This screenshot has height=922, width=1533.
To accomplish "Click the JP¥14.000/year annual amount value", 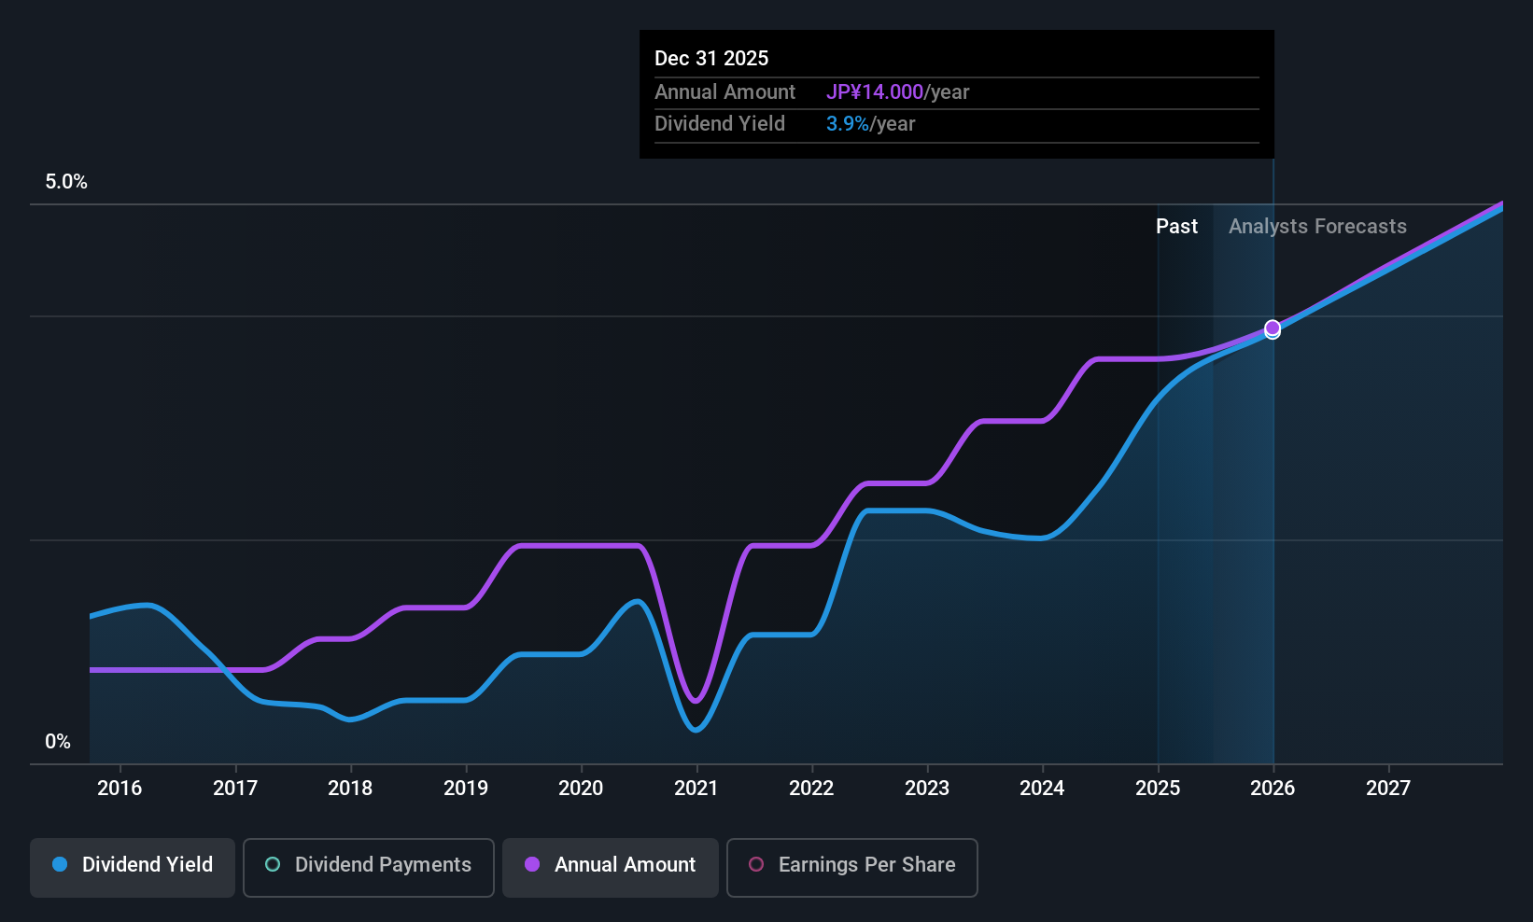I will [897, 92].
